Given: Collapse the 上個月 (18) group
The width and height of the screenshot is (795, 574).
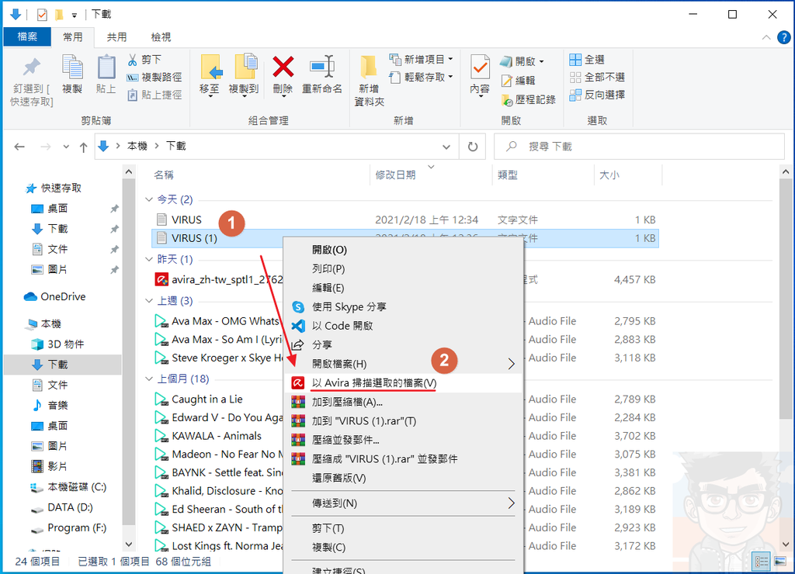Looking at the screenshot, I should pyautogui.click(x=149, y=379).
